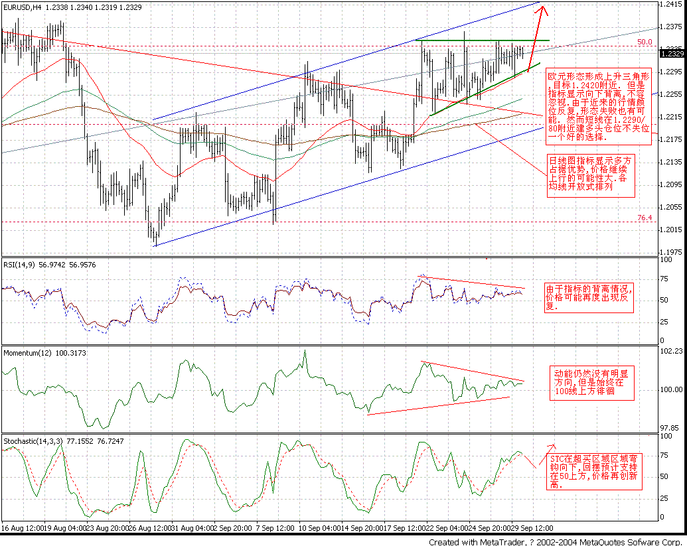Viewport: 687px width, 546px height.
Task: Select the 22 Sep 04:00 time label
Action: 448,528
